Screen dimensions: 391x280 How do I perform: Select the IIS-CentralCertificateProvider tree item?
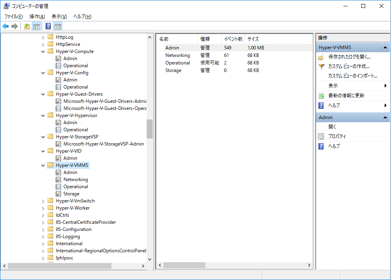point(86,222)
